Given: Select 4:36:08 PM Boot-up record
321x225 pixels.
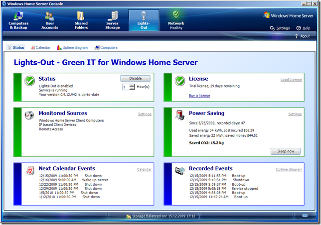Looking at the screenshot, I should 217,193.
